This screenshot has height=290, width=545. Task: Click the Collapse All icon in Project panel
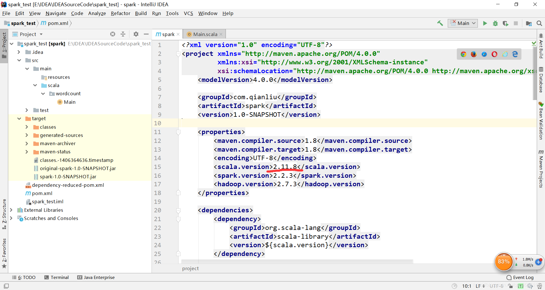(x=123, y=34)
